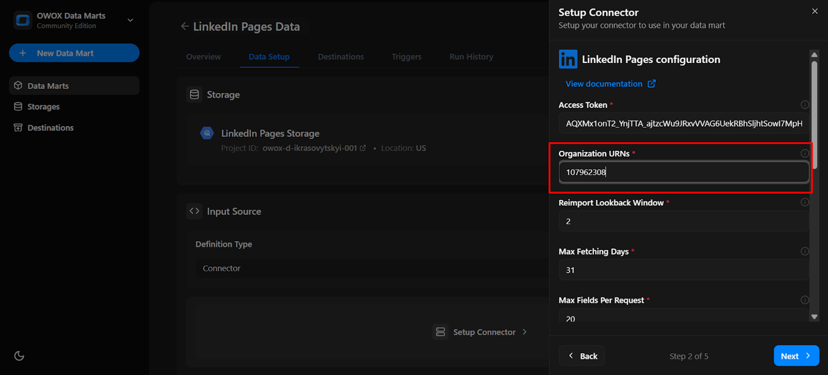Click the chevron next to Setup Connector
The width and height of the screenshot is (828, 375).
(x=525, y=332)
